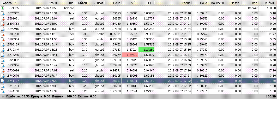277x133 pixels.
Task: Click the summary row icon beside Прибыль: 65.56
Action: 2,96
